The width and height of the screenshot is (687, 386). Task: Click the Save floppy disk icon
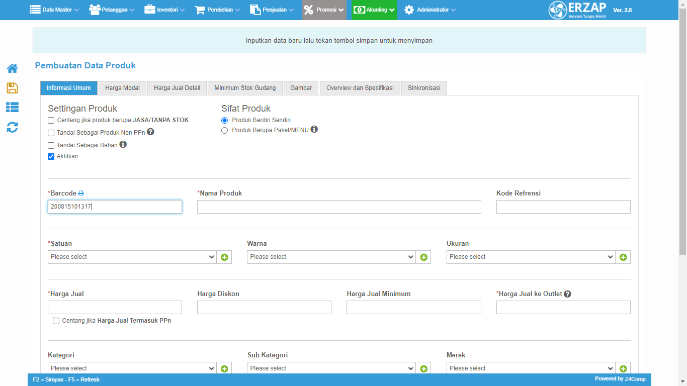point(12,88)
